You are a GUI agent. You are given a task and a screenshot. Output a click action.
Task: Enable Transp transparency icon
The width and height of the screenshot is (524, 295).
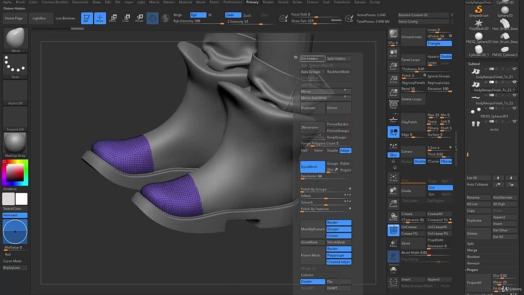tap(393, 244)
